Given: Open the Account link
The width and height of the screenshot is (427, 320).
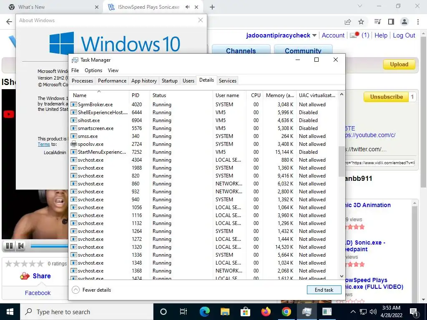Looking at the screenshot, I should (333, 35).
